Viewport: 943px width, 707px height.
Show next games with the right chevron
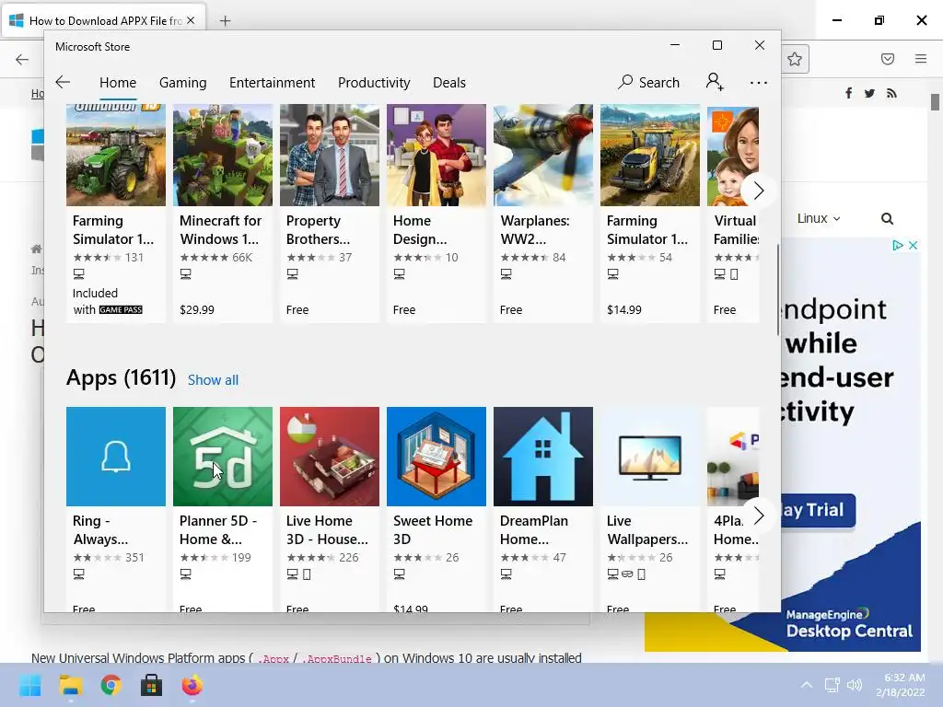759,191
